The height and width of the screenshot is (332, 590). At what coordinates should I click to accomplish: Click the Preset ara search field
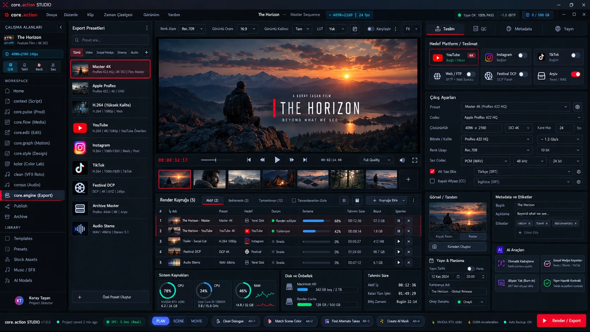point(110,40)
